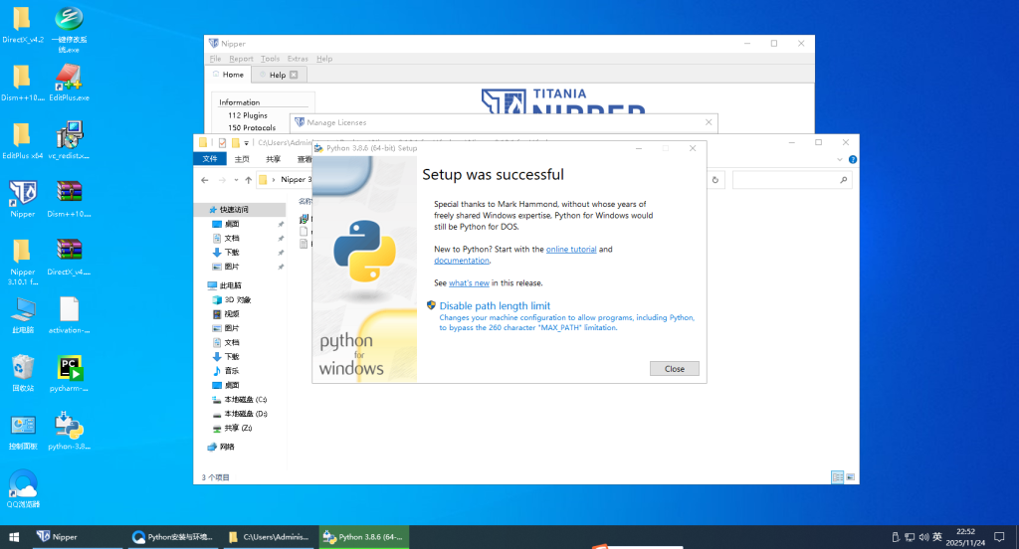Select the 控制面板 desktop icon
The image size is (1019, 549).
[22, 426]
